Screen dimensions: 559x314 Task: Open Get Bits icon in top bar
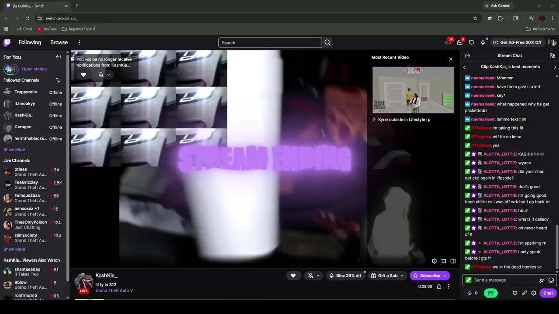[x=483, y=42]
